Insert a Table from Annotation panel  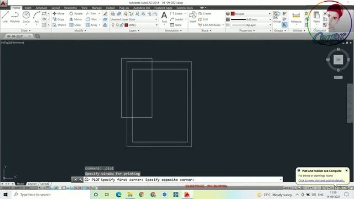click(176, 25)
